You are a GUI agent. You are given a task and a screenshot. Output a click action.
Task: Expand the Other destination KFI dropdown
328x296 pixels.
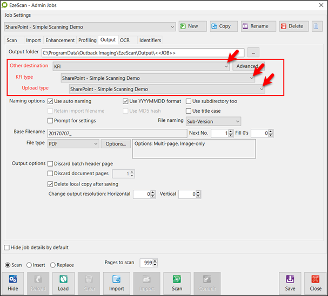coord(226,66)
